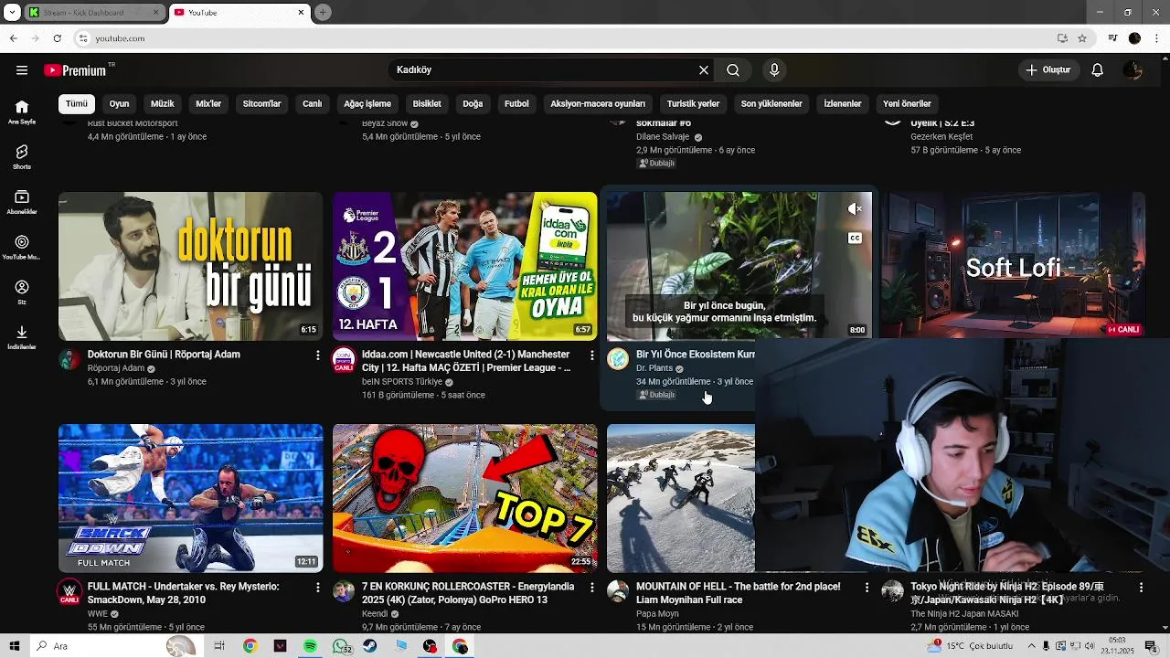
Task: Open the Windows Start menu
Action: click(x=15, y=646)
